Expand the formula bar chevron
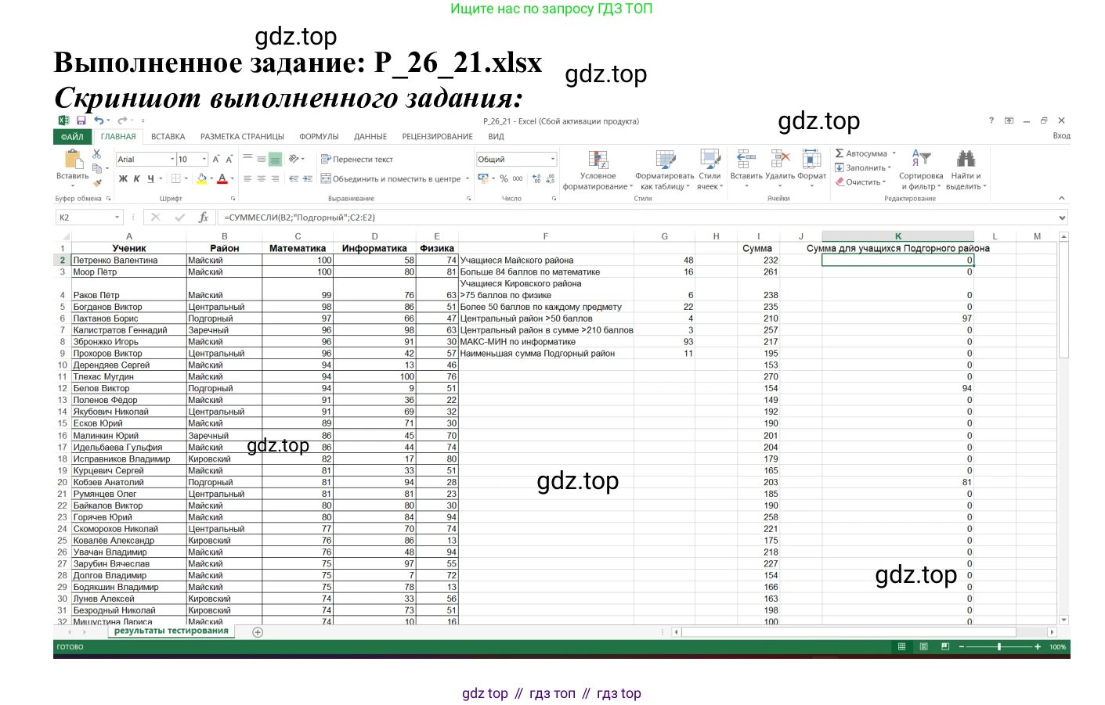The height and width of the screenshot is (705, 1105). [1063, 218]
